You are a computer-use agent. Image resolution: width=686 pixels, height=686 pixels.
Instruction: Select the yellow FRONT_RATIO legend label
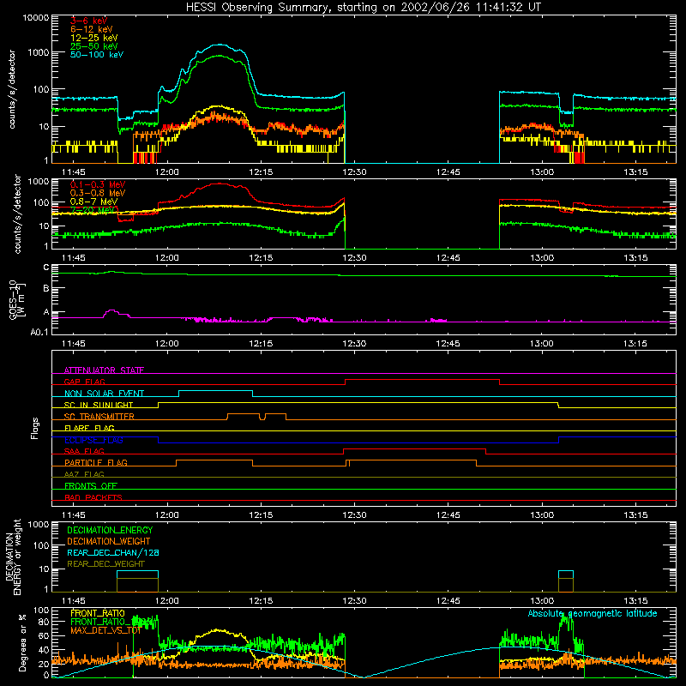point(98,613)
